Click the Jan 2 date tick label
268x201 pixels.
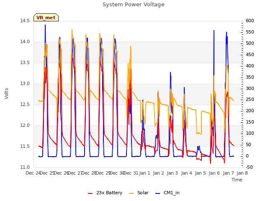click(159, 173)
